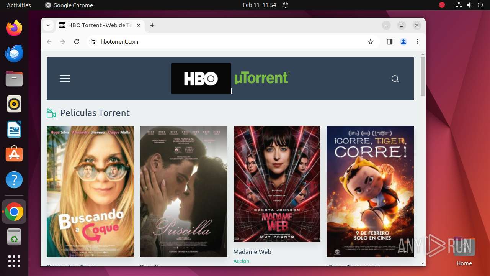Click the notification bell icon
Screen dimensions: 490x276
286,5
